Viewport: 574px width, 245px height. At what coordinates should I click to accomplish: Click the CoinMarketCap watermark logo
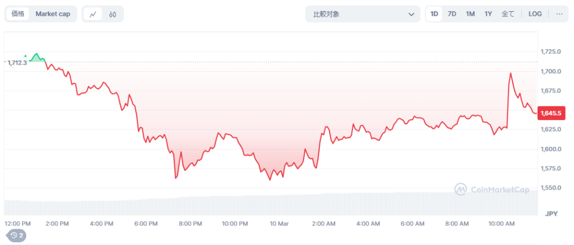click(492, 189)
